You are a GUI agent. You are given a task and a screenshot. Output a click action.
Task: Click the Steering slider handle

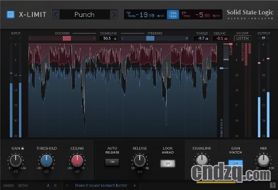coord(150,38)
